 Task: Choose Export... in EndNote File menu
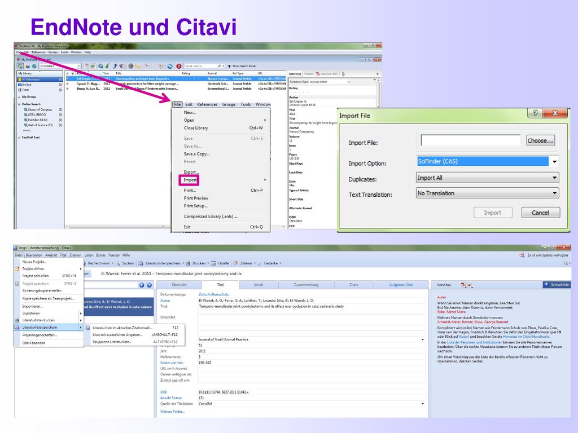pos(191,172)
